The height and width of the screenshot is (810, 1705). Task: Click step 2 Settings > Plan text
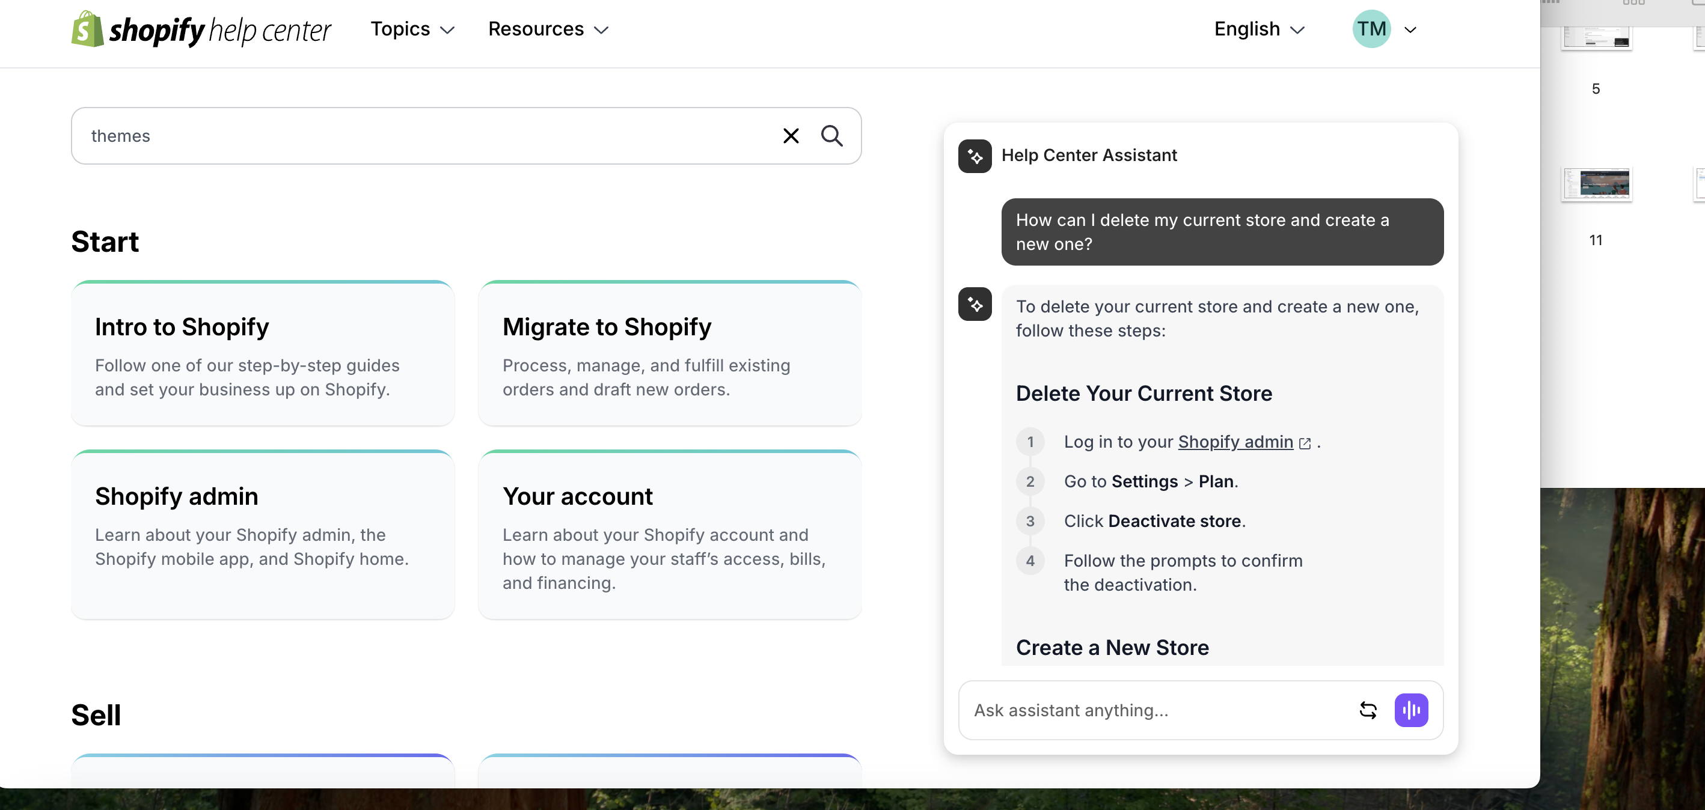[x=1150, y=481]
